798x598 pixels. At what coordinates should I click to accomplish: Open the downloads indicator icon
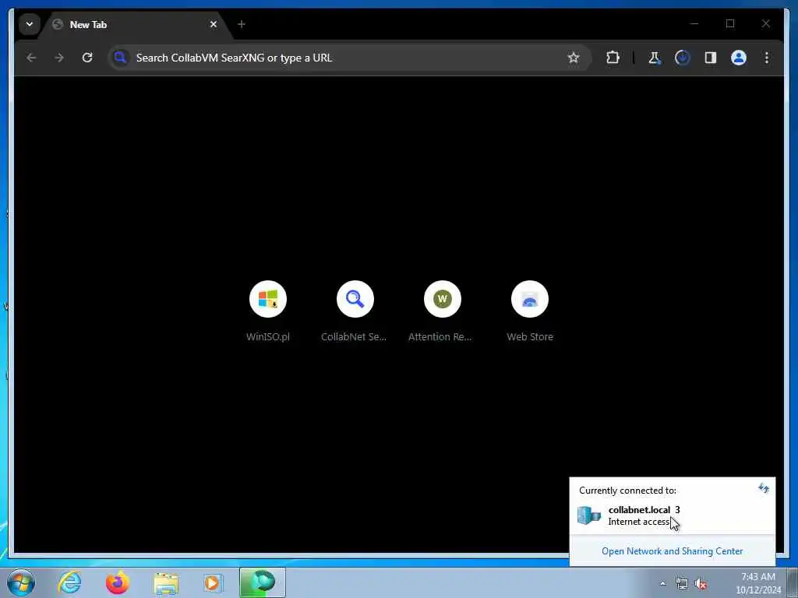pyautogui.click(x=683, y=58)
